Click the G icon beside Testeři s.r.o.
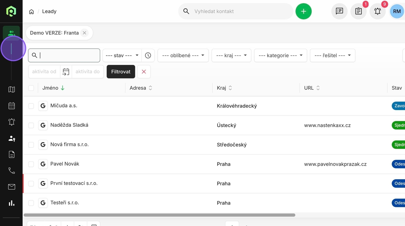The image size is (405, 226). [43, 203]
